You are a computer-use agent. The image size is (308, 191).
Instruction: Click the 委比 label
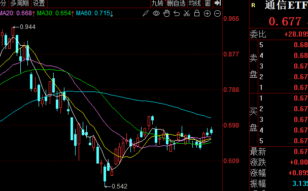point(258,34)
